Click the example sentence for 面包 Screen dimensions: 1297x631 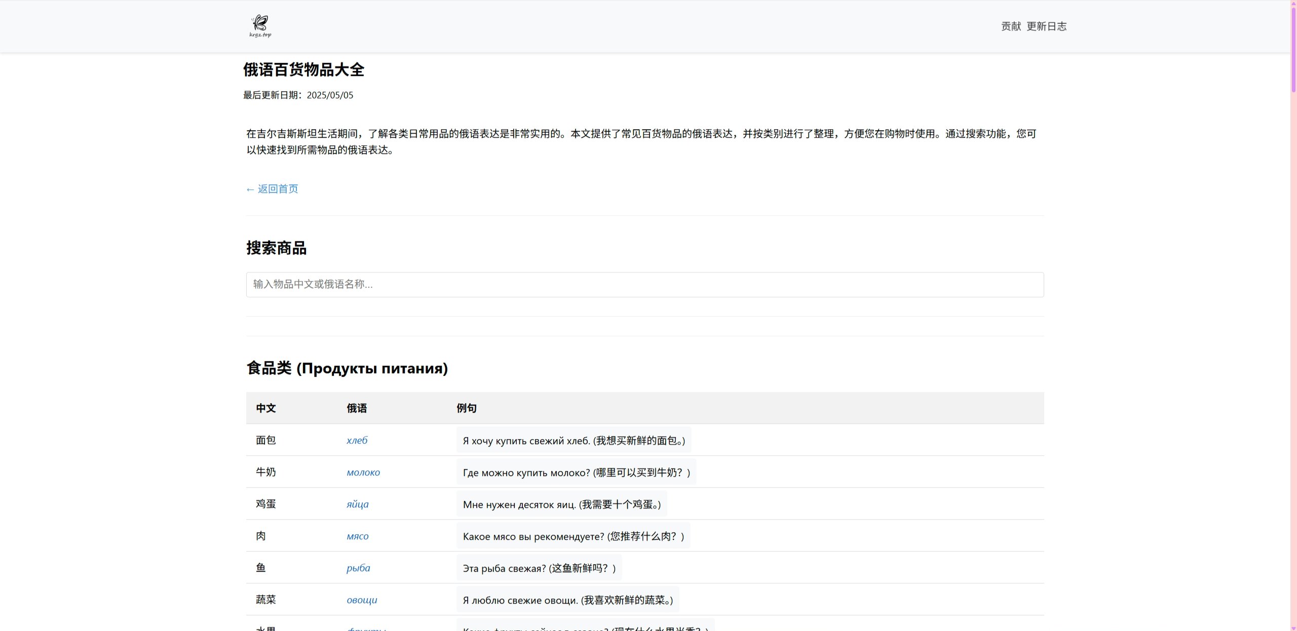[x=574, y=441]
